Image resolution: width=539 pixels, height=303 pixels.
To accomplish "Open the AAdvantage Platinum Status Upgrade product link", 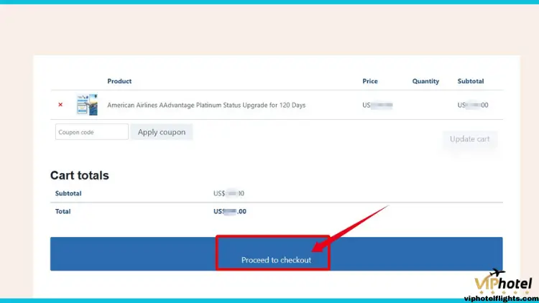I will coord(206,105).
